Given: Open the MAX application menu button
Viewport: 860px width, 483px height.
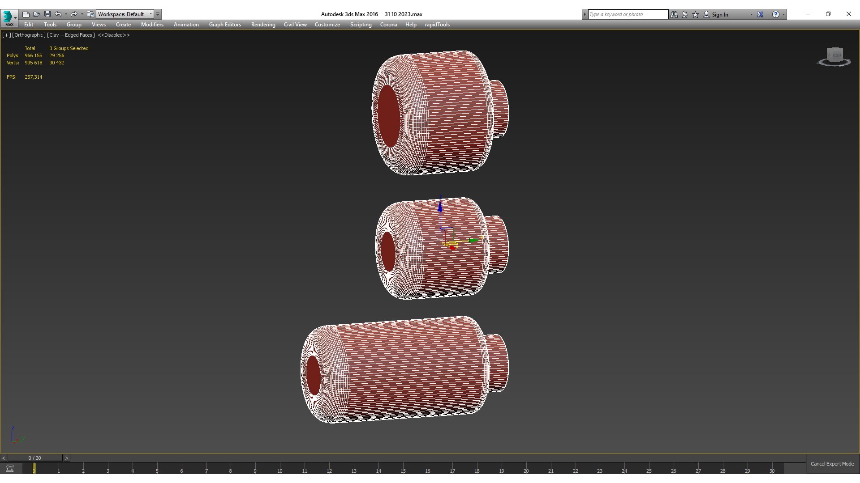Looking at the screenshot, I should (9, 17).
